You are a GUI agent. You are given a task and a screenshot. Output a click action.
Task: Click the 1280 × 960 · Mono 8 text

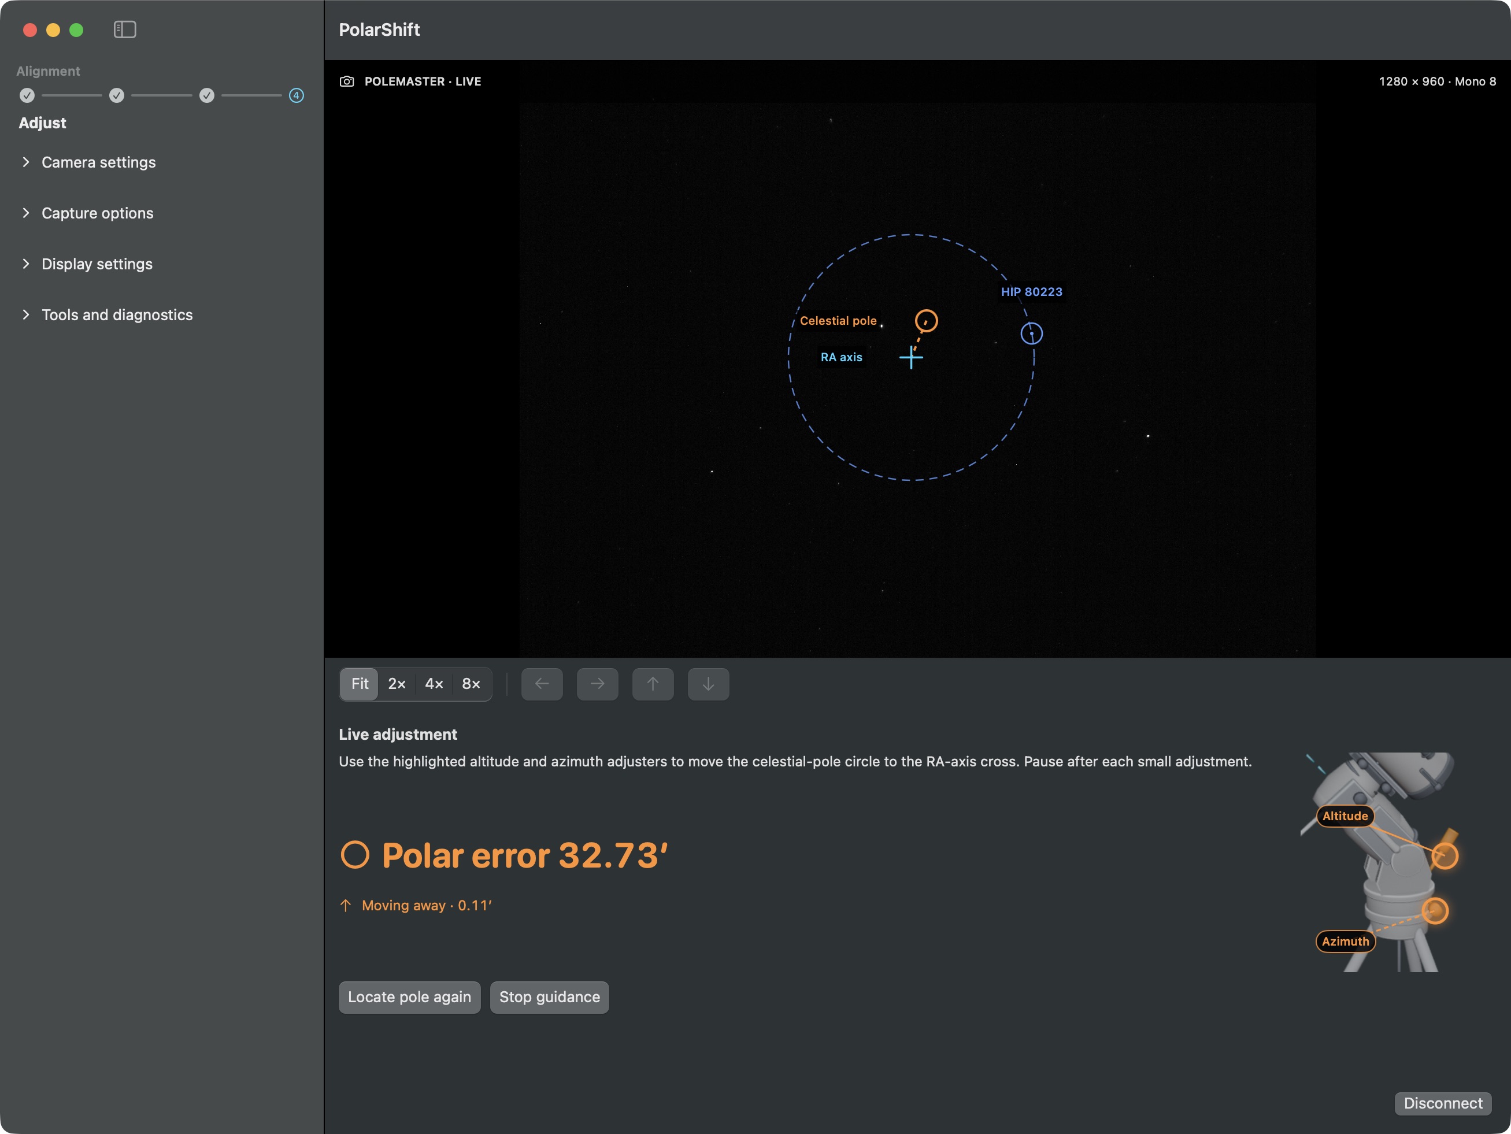[1437, 81]
